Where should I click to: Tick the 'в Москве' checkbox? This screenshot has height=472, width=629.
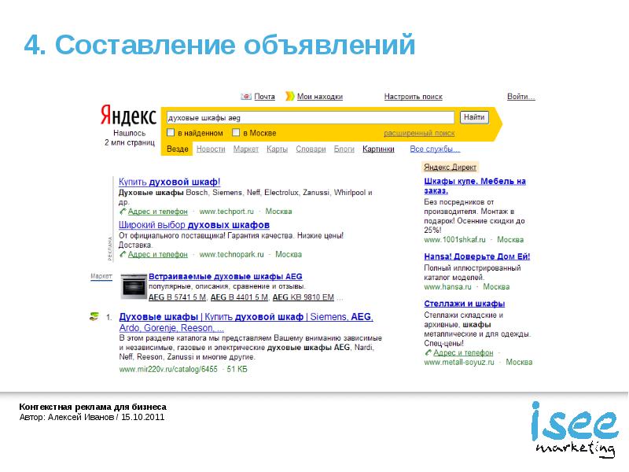tap(236, 133)
